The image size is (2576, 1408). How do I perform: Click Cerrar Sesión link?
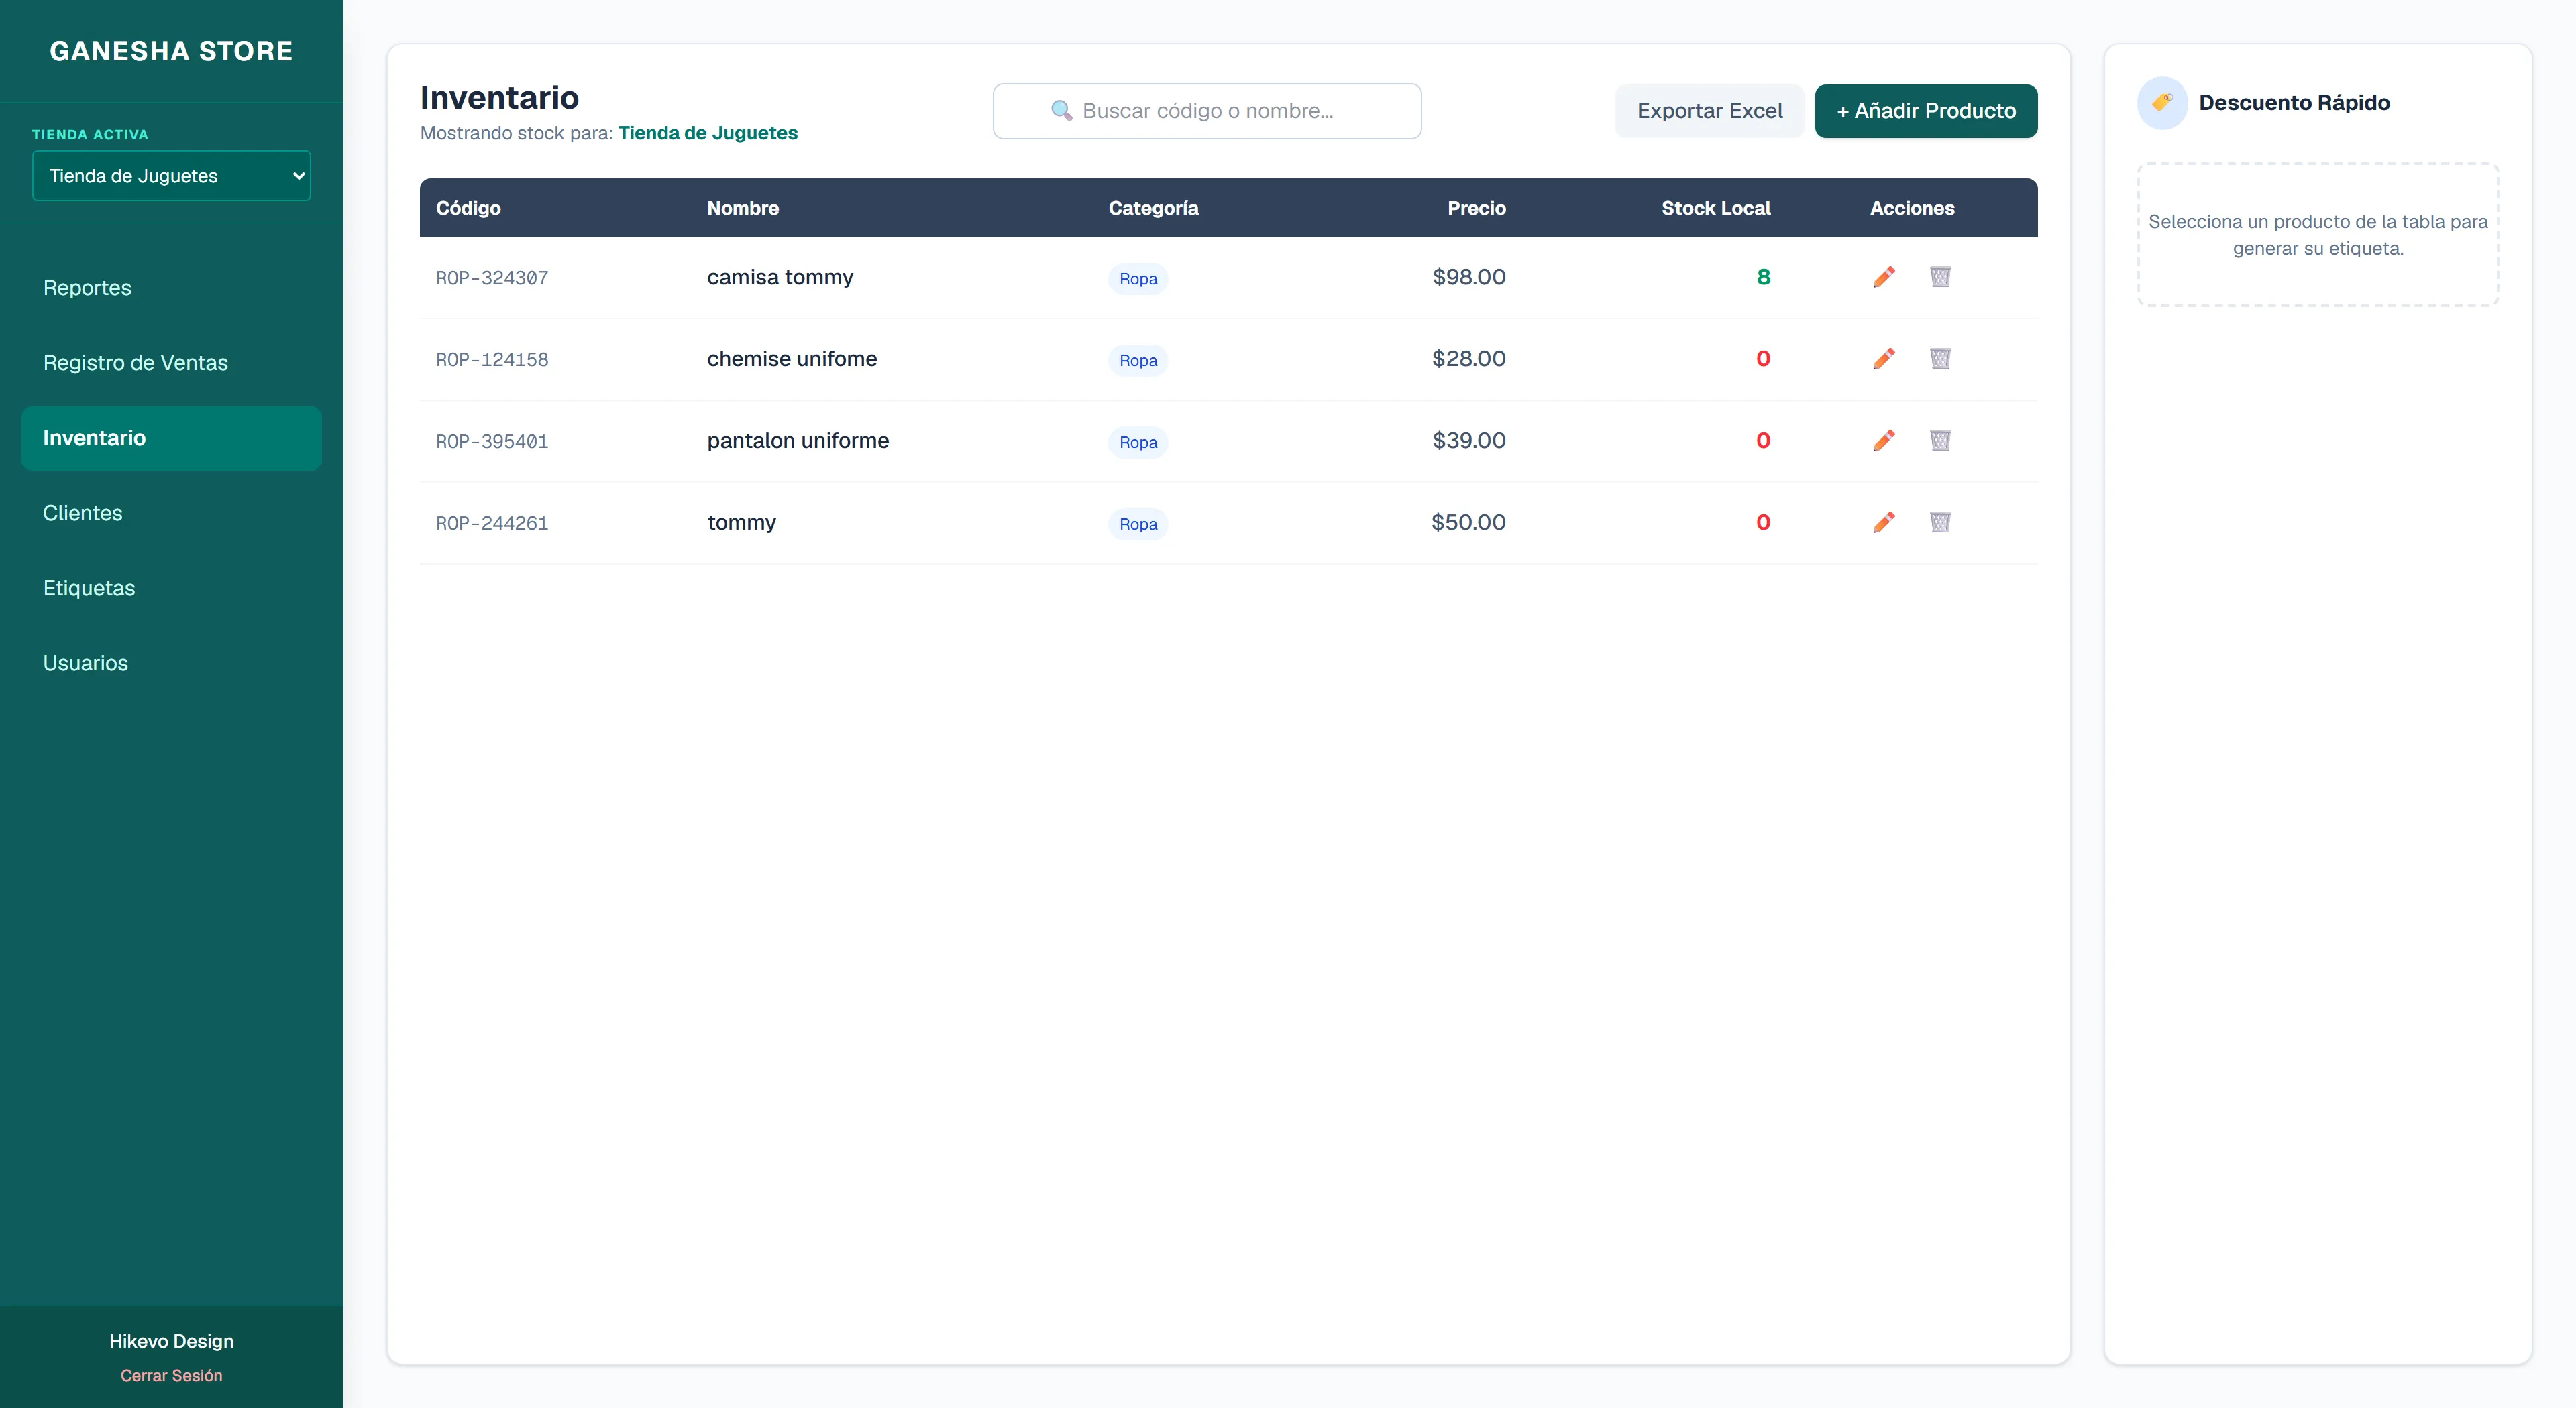tap(171, 1375)
